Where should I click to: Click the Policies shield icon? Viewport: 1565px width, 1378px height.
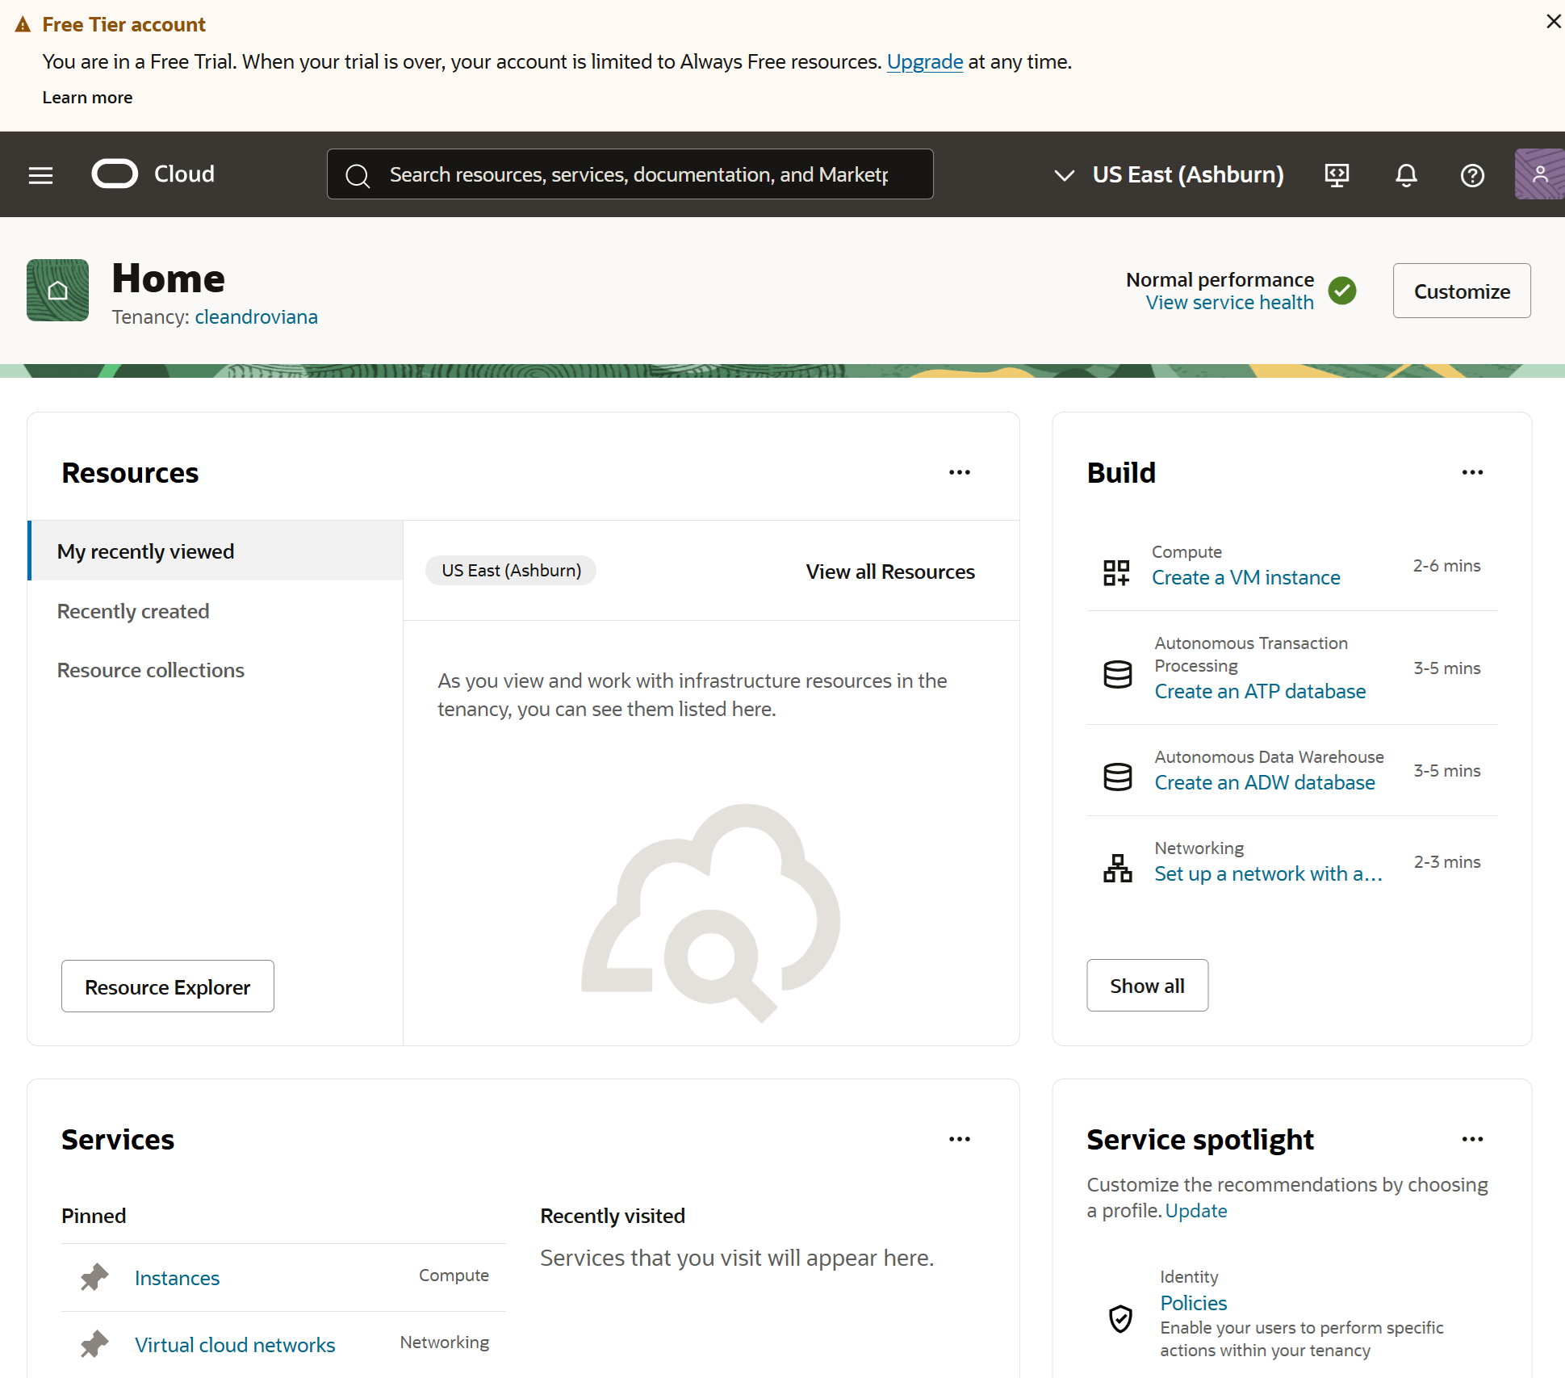(x=1120, y=1319)
